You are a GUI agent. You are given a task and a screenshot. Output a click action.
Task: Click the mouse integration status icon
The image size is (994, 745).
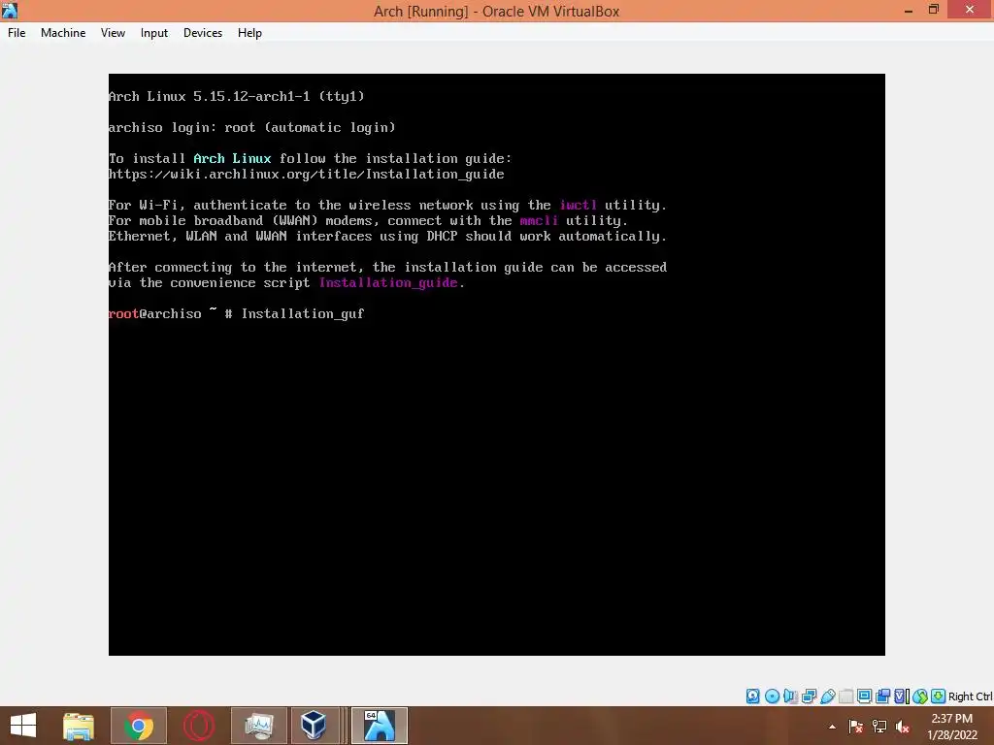coord(920,696)
